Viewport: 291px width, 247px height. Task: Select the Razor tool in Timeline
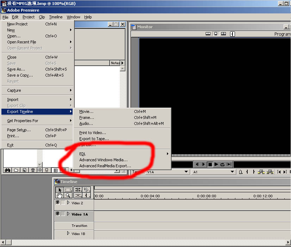point(86,190)
